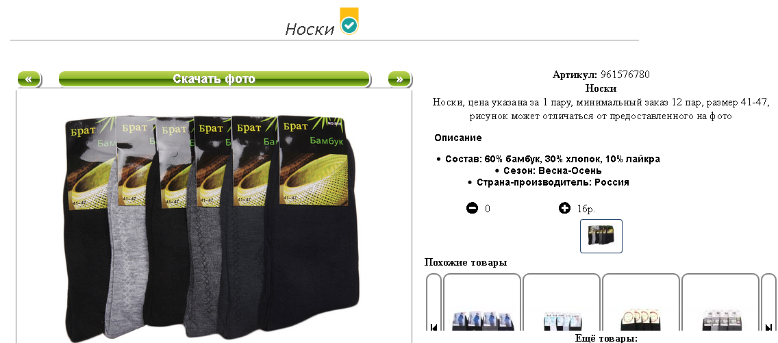Click the Ещё товары label
The image size is (778, 343).
606,338
